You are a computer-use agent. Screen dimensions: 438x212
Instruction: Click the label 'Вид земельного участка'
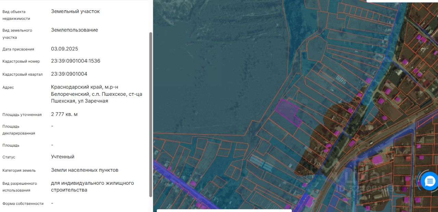pyautogui.click(x=17, y=34)
